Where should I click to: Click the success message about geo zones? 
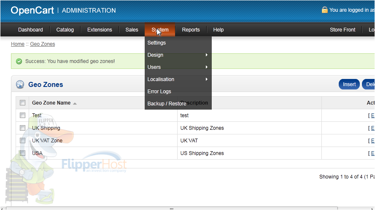70,61
